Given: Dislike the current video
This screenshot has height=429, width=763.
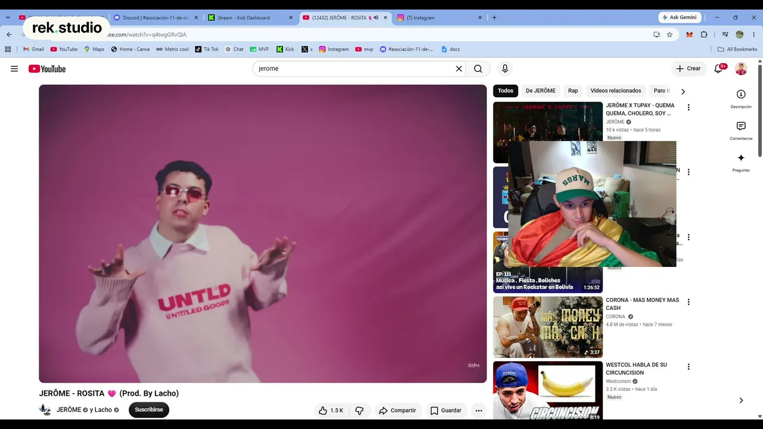Looking at the screenshot, I should (359, 410).
